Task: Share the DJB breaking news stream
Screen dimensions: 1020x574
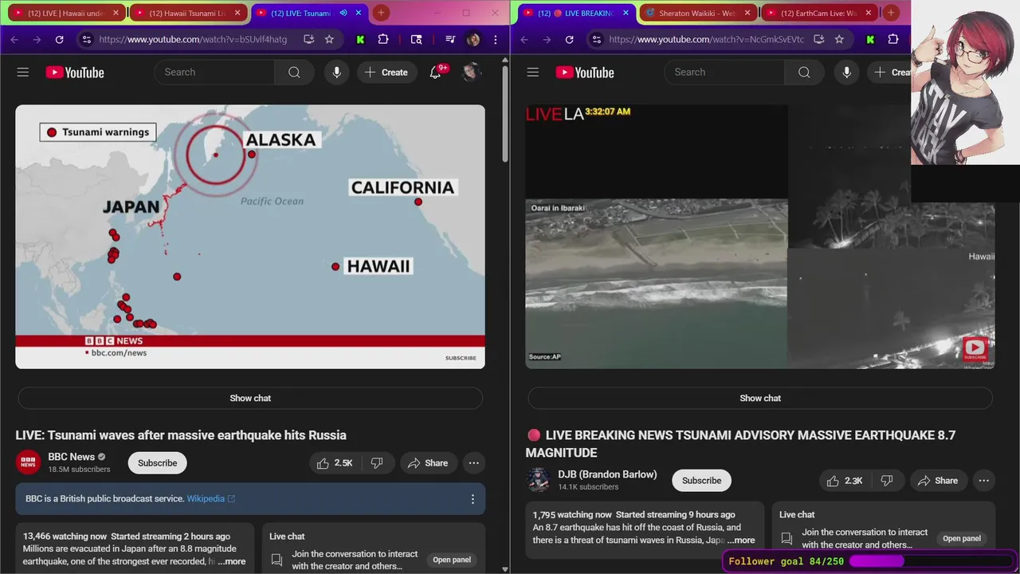Action: pos(938,481)
